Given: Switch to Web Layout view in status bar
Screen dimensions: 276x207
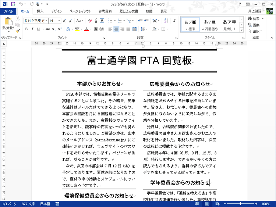Looking at the screenshot, I should coord(217,204).
